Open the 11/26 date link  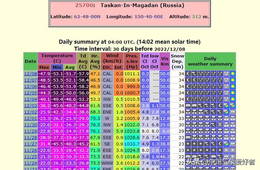coord(30,151)
